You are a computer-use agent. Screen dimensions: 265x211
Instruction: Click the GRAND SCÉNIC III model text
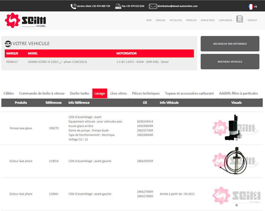click(57, 62)
